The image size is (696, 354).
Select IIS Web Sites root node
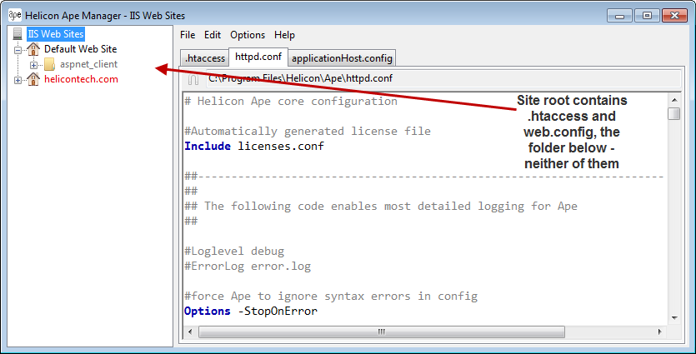(x=55, y=35)
